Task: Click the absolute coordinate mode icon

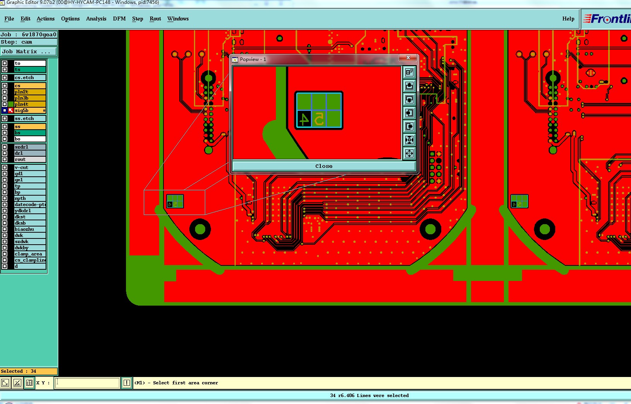Action: [x=5, y=383]
